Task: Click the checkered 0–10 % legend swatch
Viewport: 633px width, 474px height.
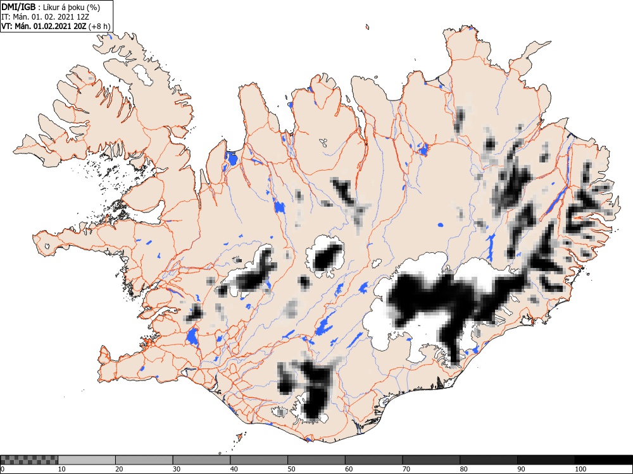Action: pos(30,460)
